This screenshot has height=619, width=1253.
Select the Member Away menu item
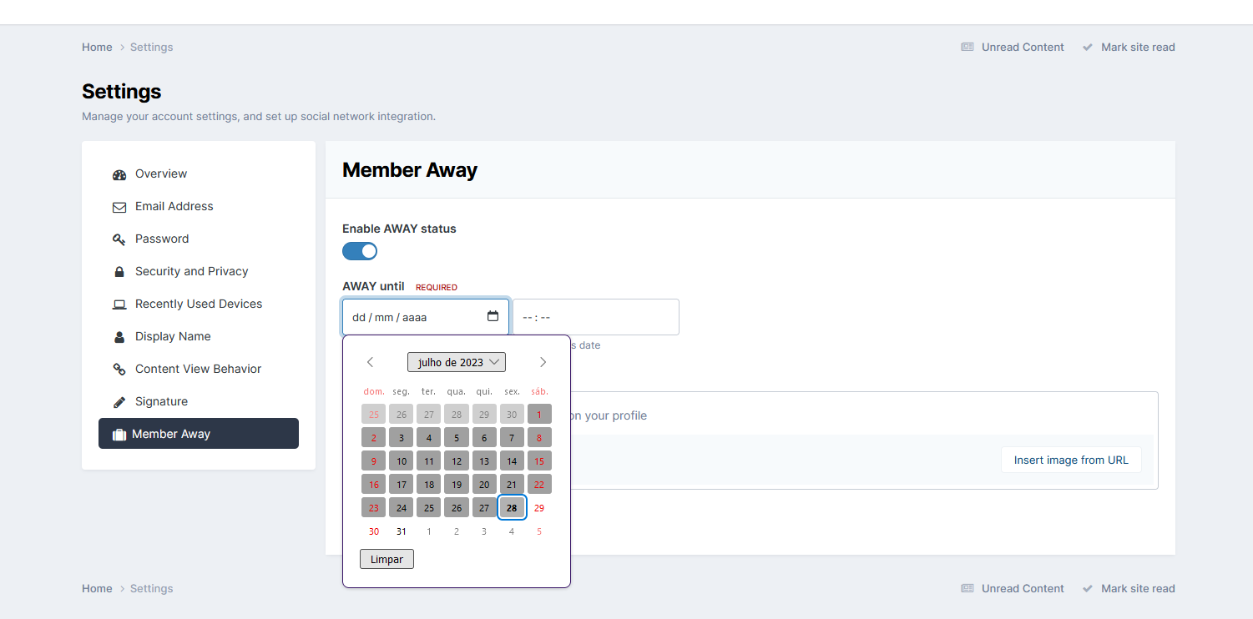tap(198, 434)
